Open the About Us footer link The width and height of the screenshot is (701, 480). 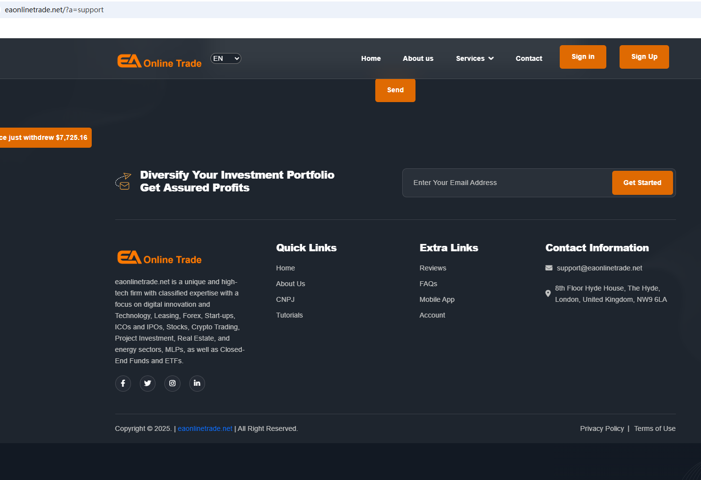(290, 284)
